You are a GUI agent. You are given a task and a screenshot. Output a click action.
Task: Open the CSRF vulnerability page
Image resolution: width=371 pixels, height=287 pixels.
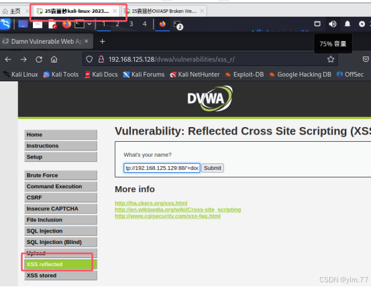(61, 198)
